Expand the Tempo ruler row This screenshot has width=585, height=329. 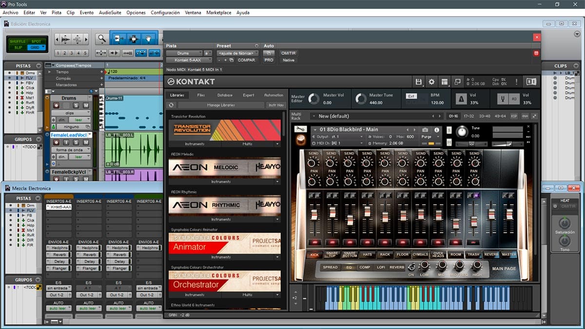click(49, 72)
